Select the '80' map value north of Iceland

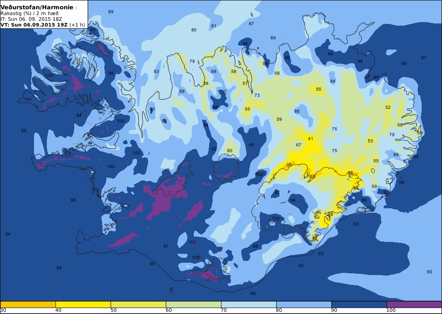click(194, 30)
